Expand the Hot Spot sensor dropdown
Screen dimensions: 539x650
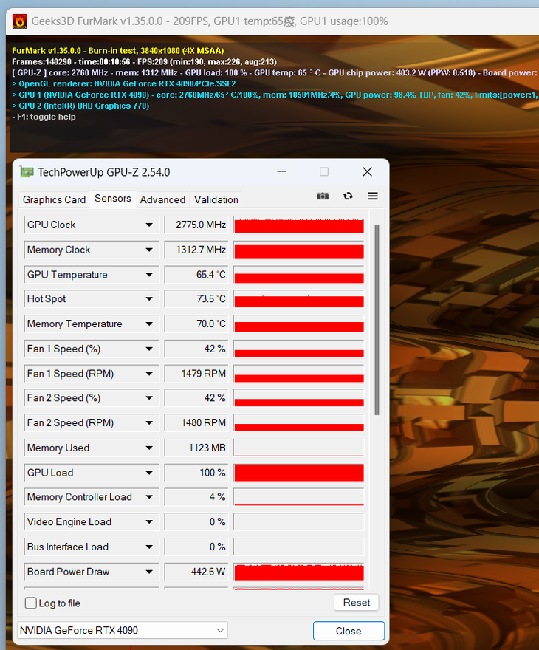click(150, 299)
